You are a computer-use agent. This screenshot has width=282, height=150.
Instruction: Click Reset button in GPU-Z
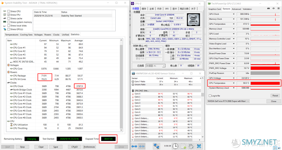(x=275, y=96)
